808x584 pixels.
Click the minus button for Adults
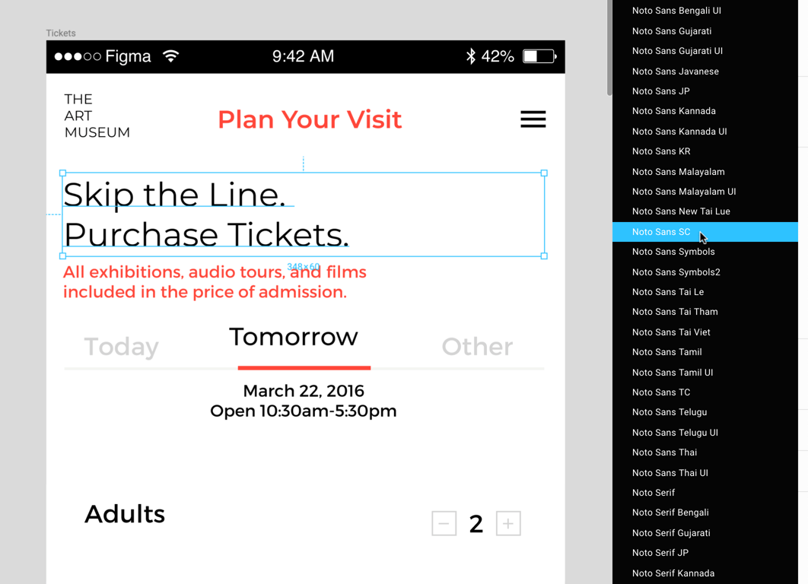[444, 523]
